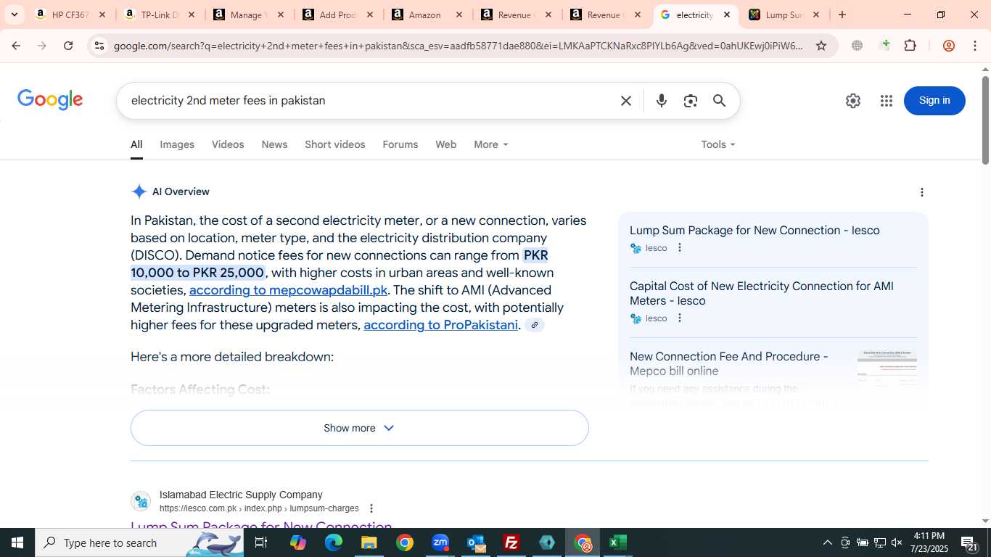
Task: Open Excel from the taskbar
Action: coord(618,542)
